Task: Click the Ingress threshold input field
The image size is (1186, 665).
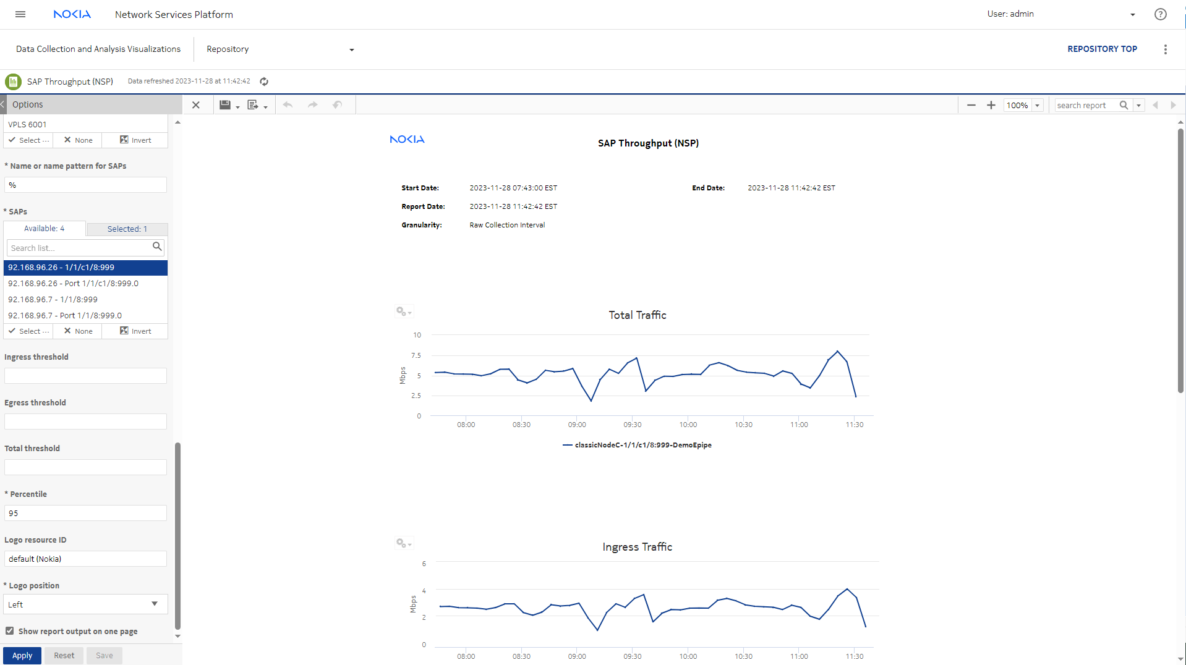Action: (x=85, y=376)
